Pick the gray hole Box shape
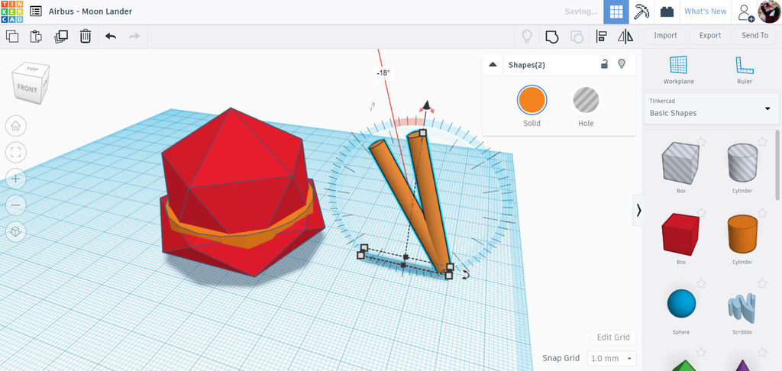Image resolution: width=782 pixels, height=371 pixels. pos(680,163)
